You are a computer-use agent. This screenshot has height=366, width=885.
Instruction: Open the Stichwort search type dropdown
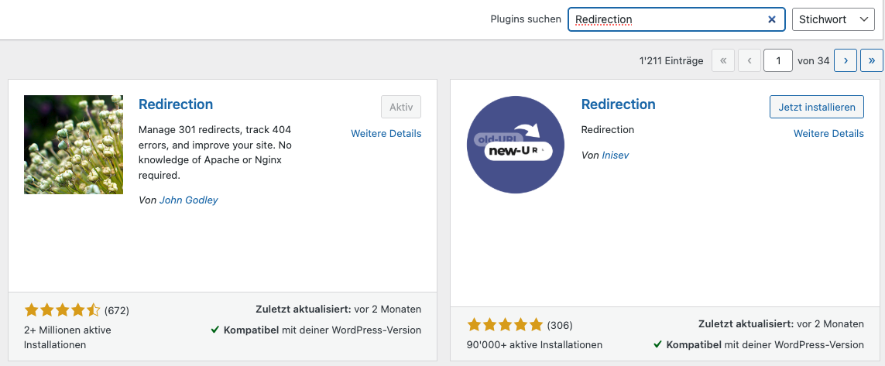coord(833,19)
